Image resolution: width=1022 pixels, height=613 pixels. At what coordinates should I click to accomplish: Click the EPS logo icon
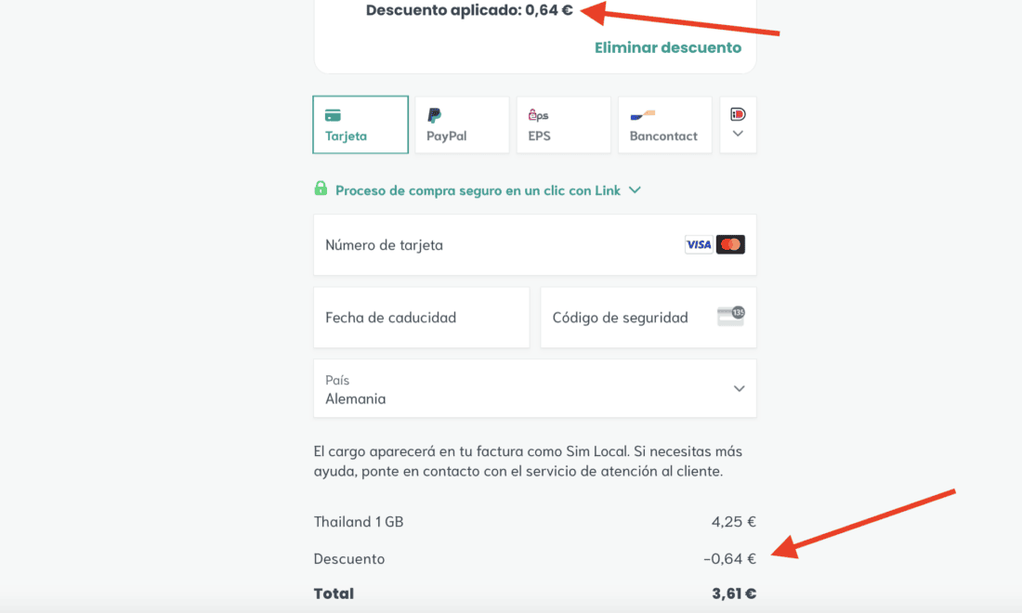[x=538, y=115]
